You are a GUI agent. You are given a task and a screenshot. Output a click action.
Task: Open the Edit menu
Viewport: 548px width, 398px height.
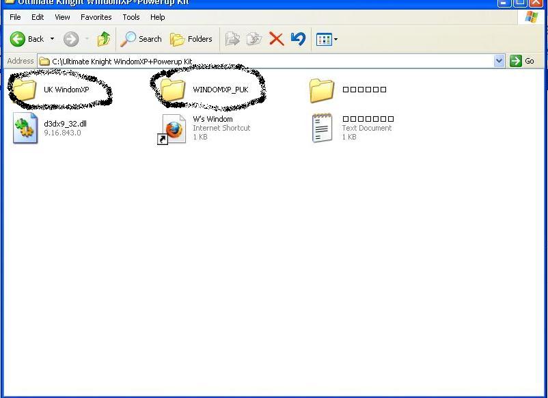pos(38,17)
